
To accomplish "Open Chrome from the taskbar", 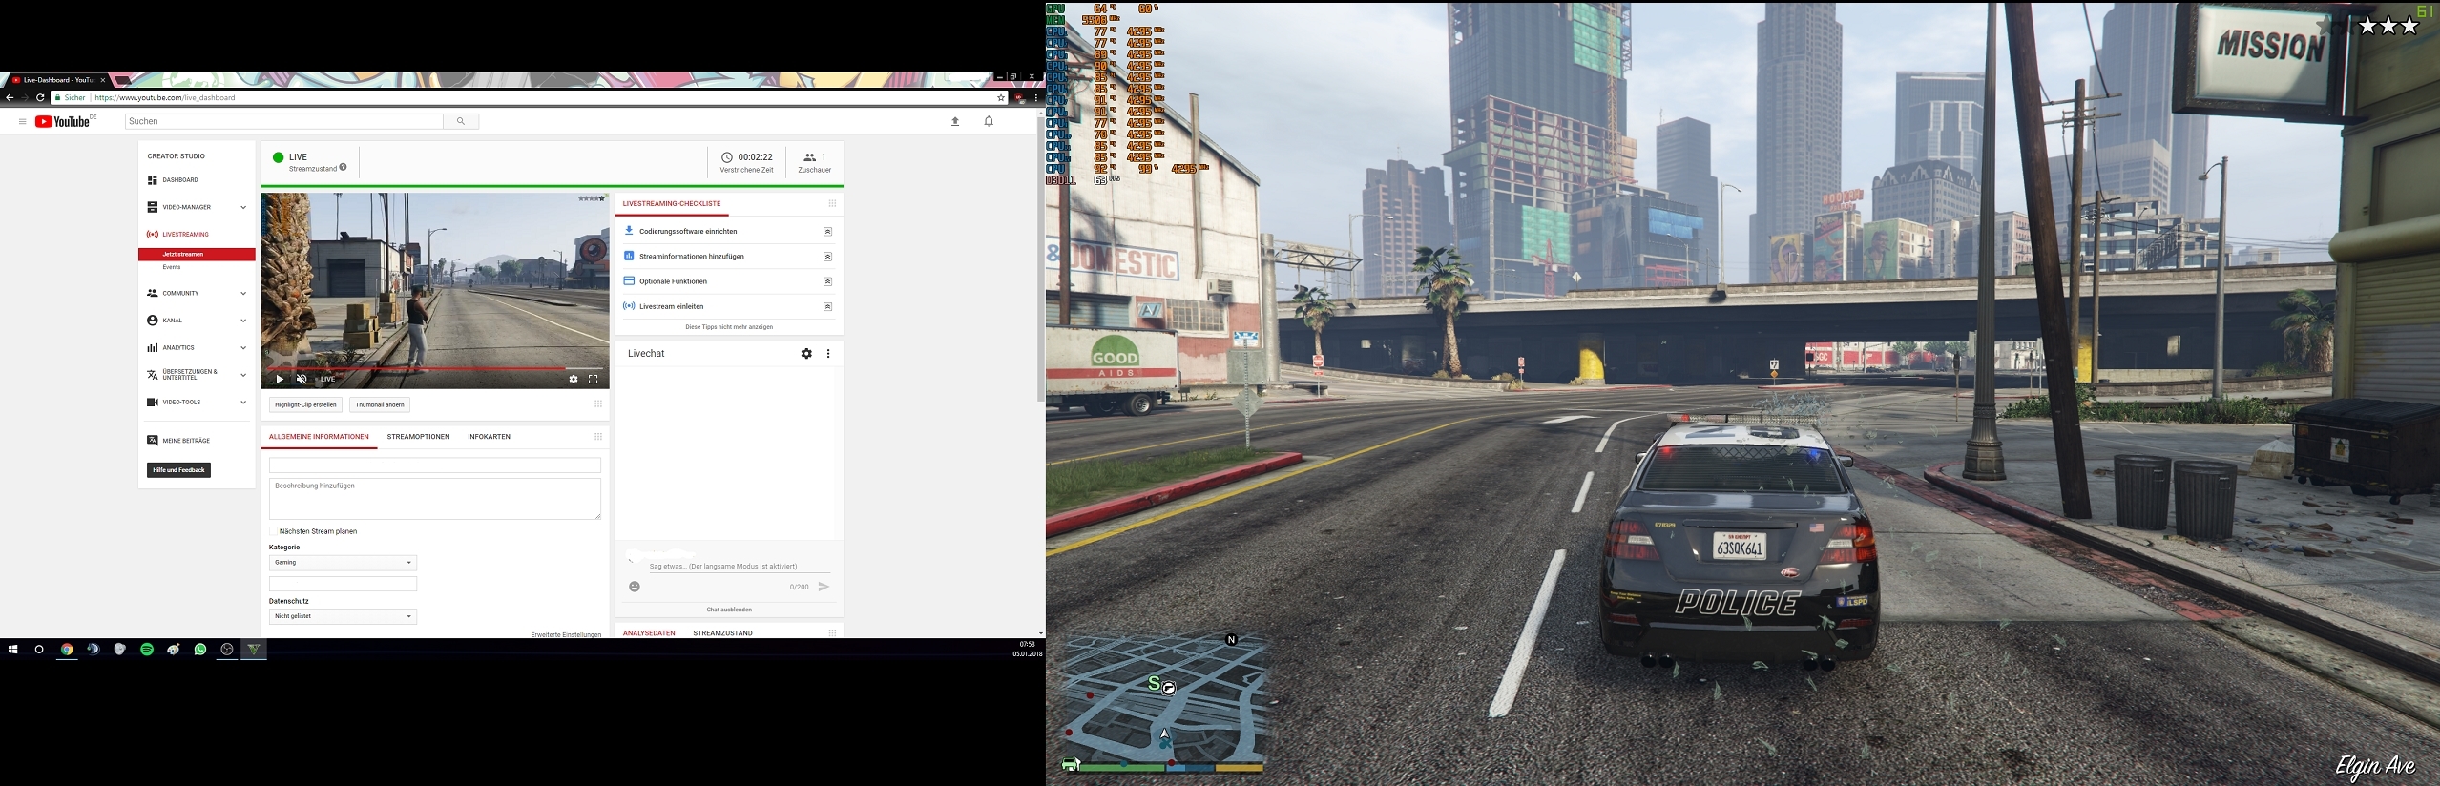I will point(67,649).
